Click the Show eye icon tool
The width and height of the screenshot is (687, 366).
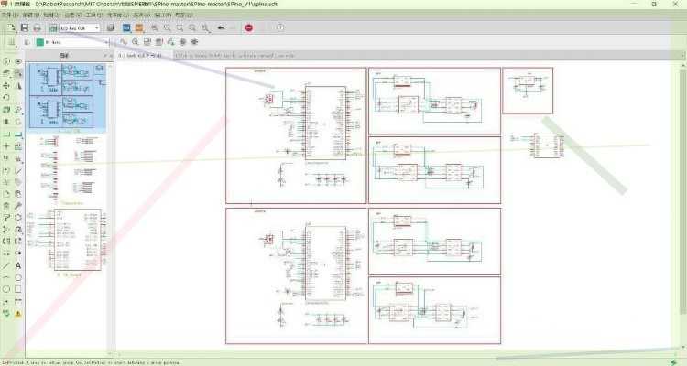click(18, 61)
